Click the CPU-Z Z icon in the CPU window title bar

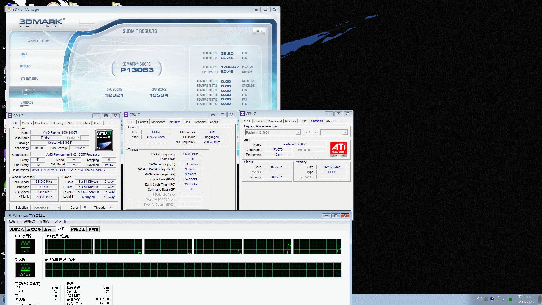click(10, 116)
